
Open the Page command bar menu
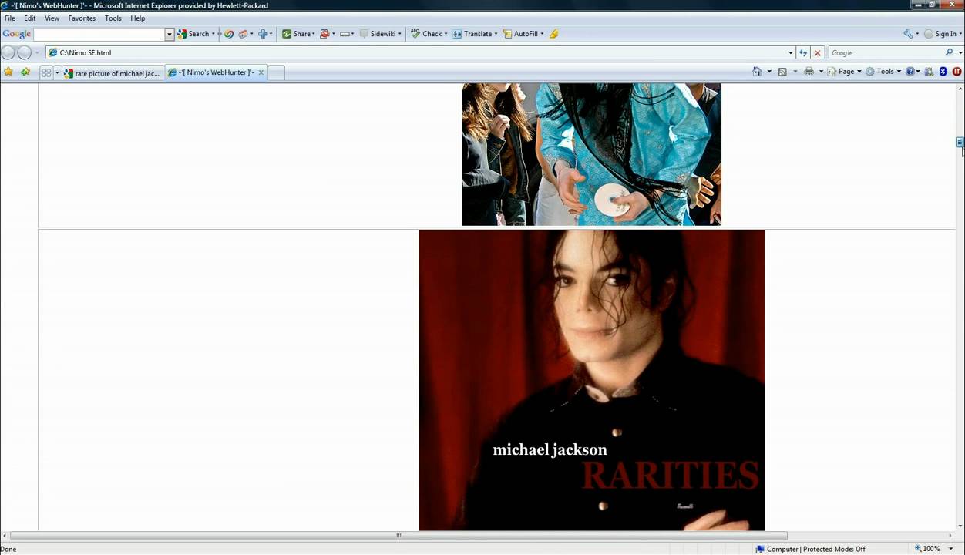pos(844,72)
